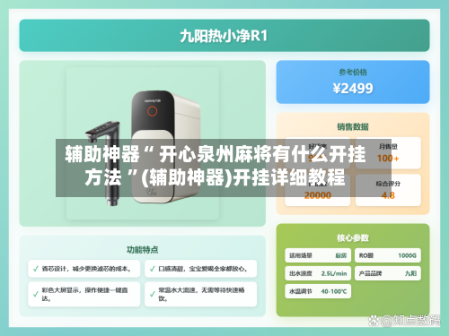
Task: Select the 九阳热小净R1 title banner
Action: 224,36
